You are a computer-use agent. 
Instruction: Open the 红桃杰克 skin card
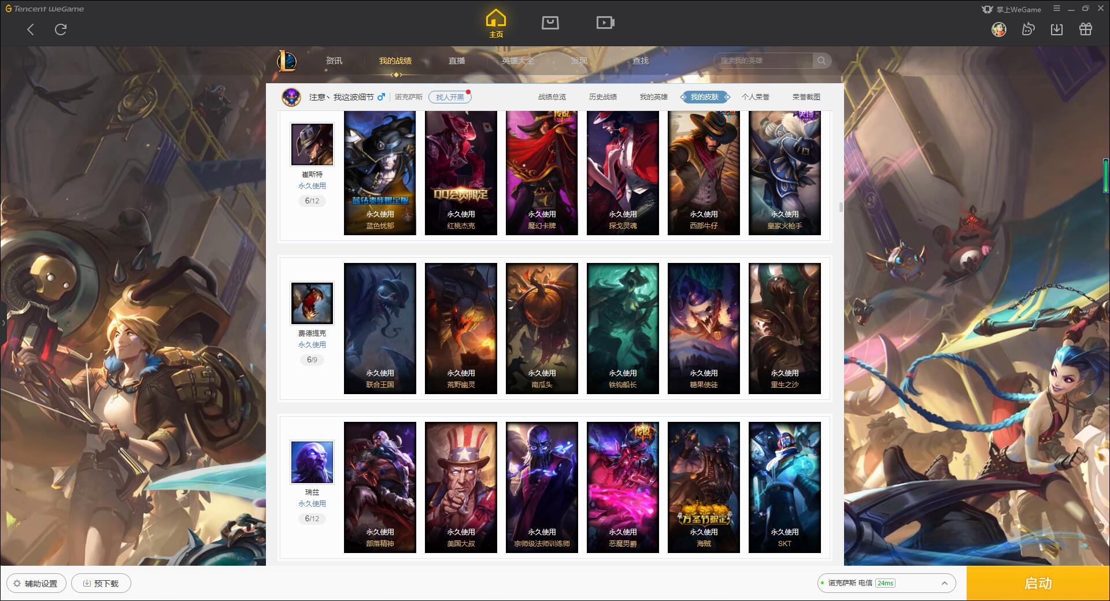[x=461, y=173]
